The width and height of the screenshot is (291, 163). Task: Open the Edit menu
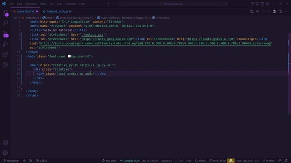(19, 4)
